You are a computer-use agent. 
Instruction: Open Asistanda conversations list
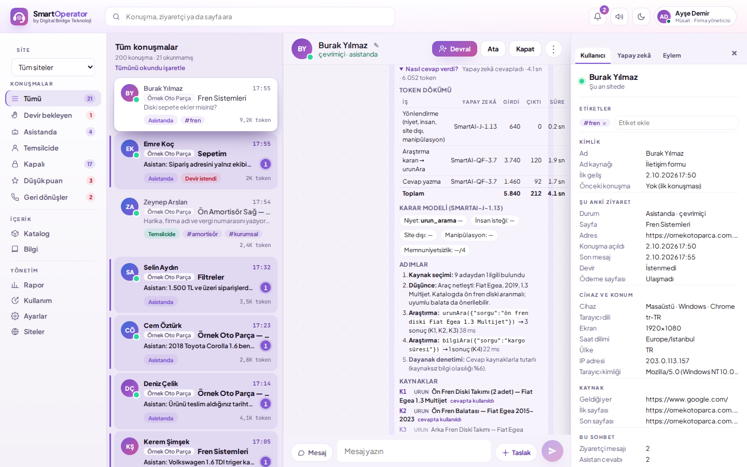[53, 132]
